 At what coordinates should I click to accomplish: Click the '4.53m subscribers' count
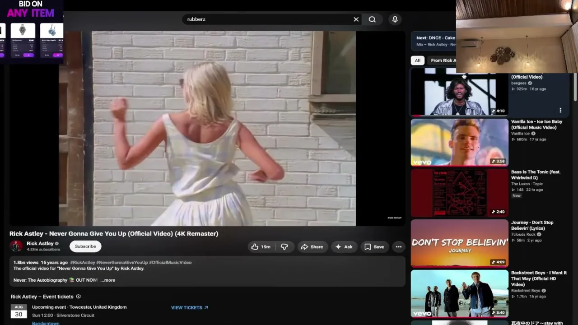pos(43,250)
